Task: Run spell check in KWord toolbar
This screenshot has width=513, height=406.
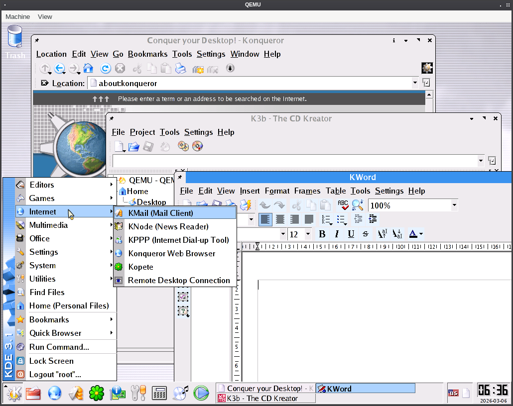Action: (343, 205)
